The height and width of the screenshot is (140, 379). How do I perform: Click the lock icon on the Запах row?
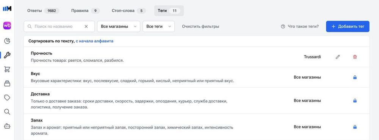point(355,127)
